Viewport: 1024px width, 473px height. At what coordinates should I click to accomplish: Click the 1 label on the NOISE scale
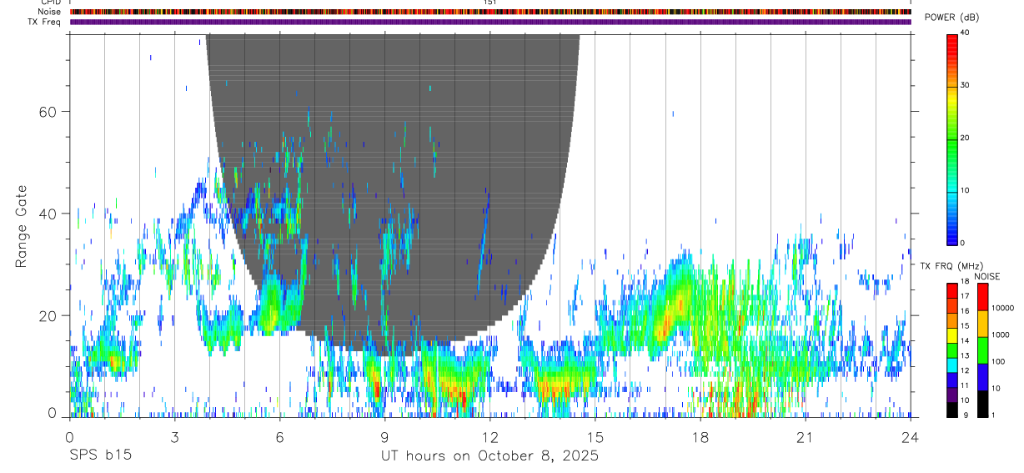pyautogui.click(x=992, y=415)
